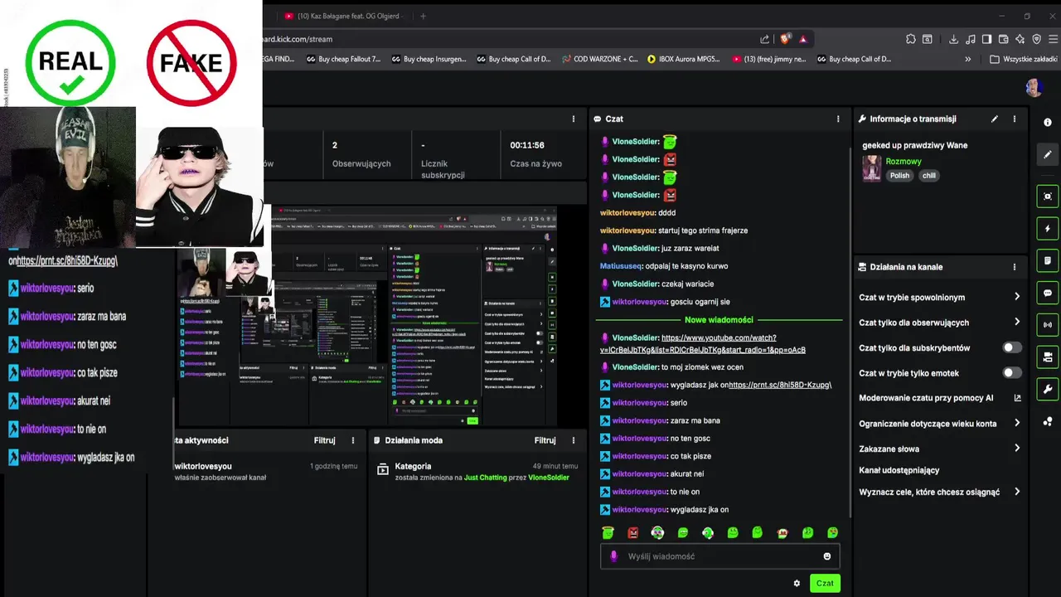
Task: Open Moderowanie czatu przy pomocy AI
Action: point(940,398)
